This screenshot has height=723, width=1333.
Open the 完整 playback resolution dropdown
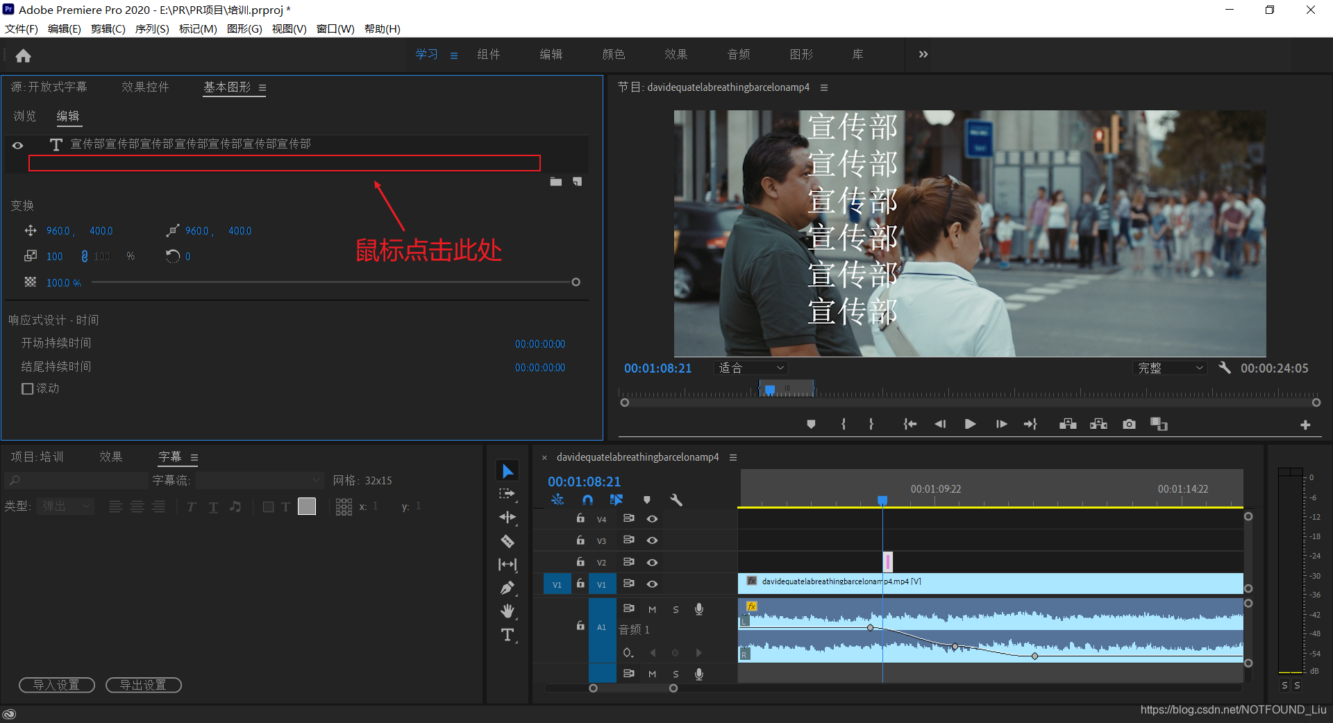[x=1170, y=368]
